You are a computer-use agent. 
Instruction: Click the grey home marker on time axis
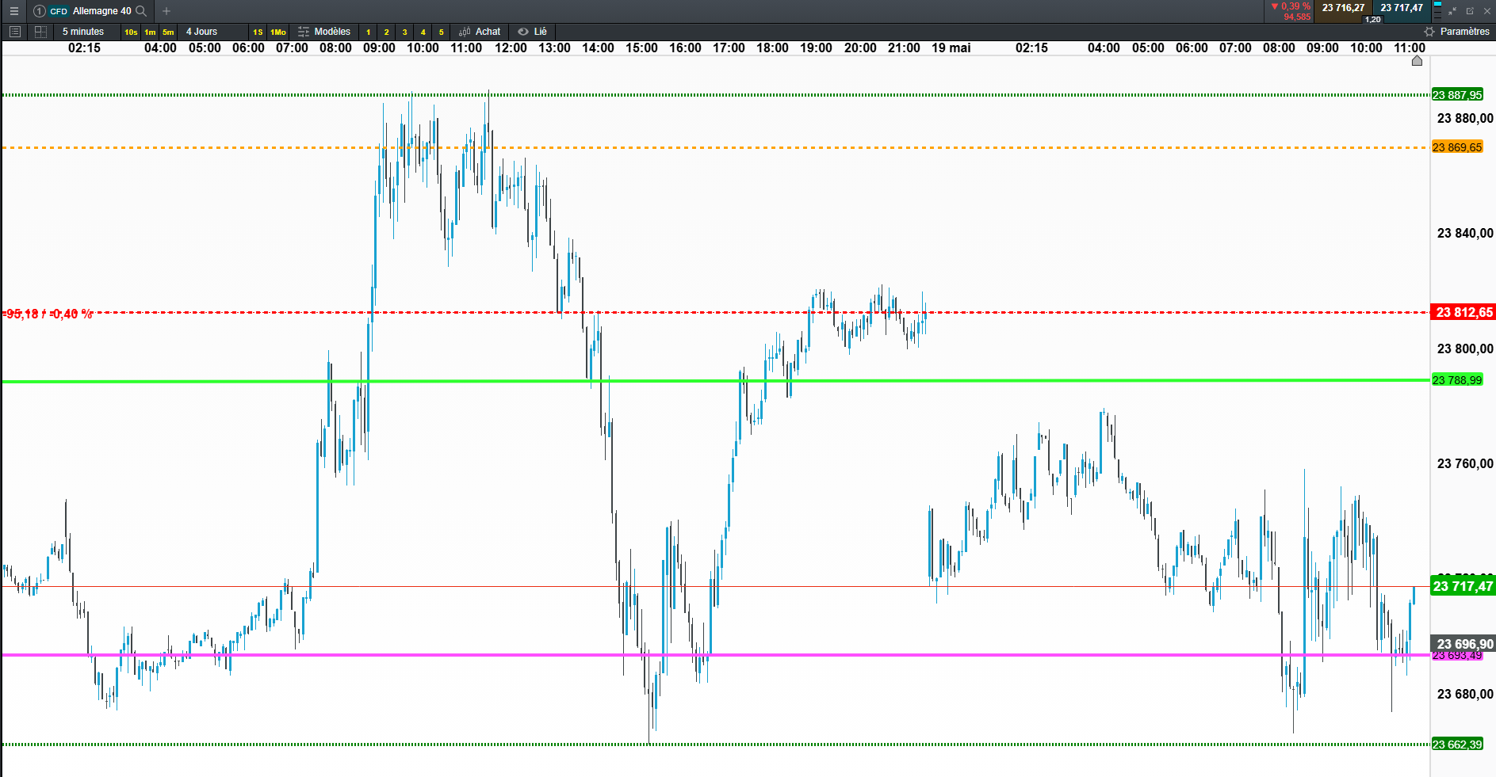[1417, 61]
